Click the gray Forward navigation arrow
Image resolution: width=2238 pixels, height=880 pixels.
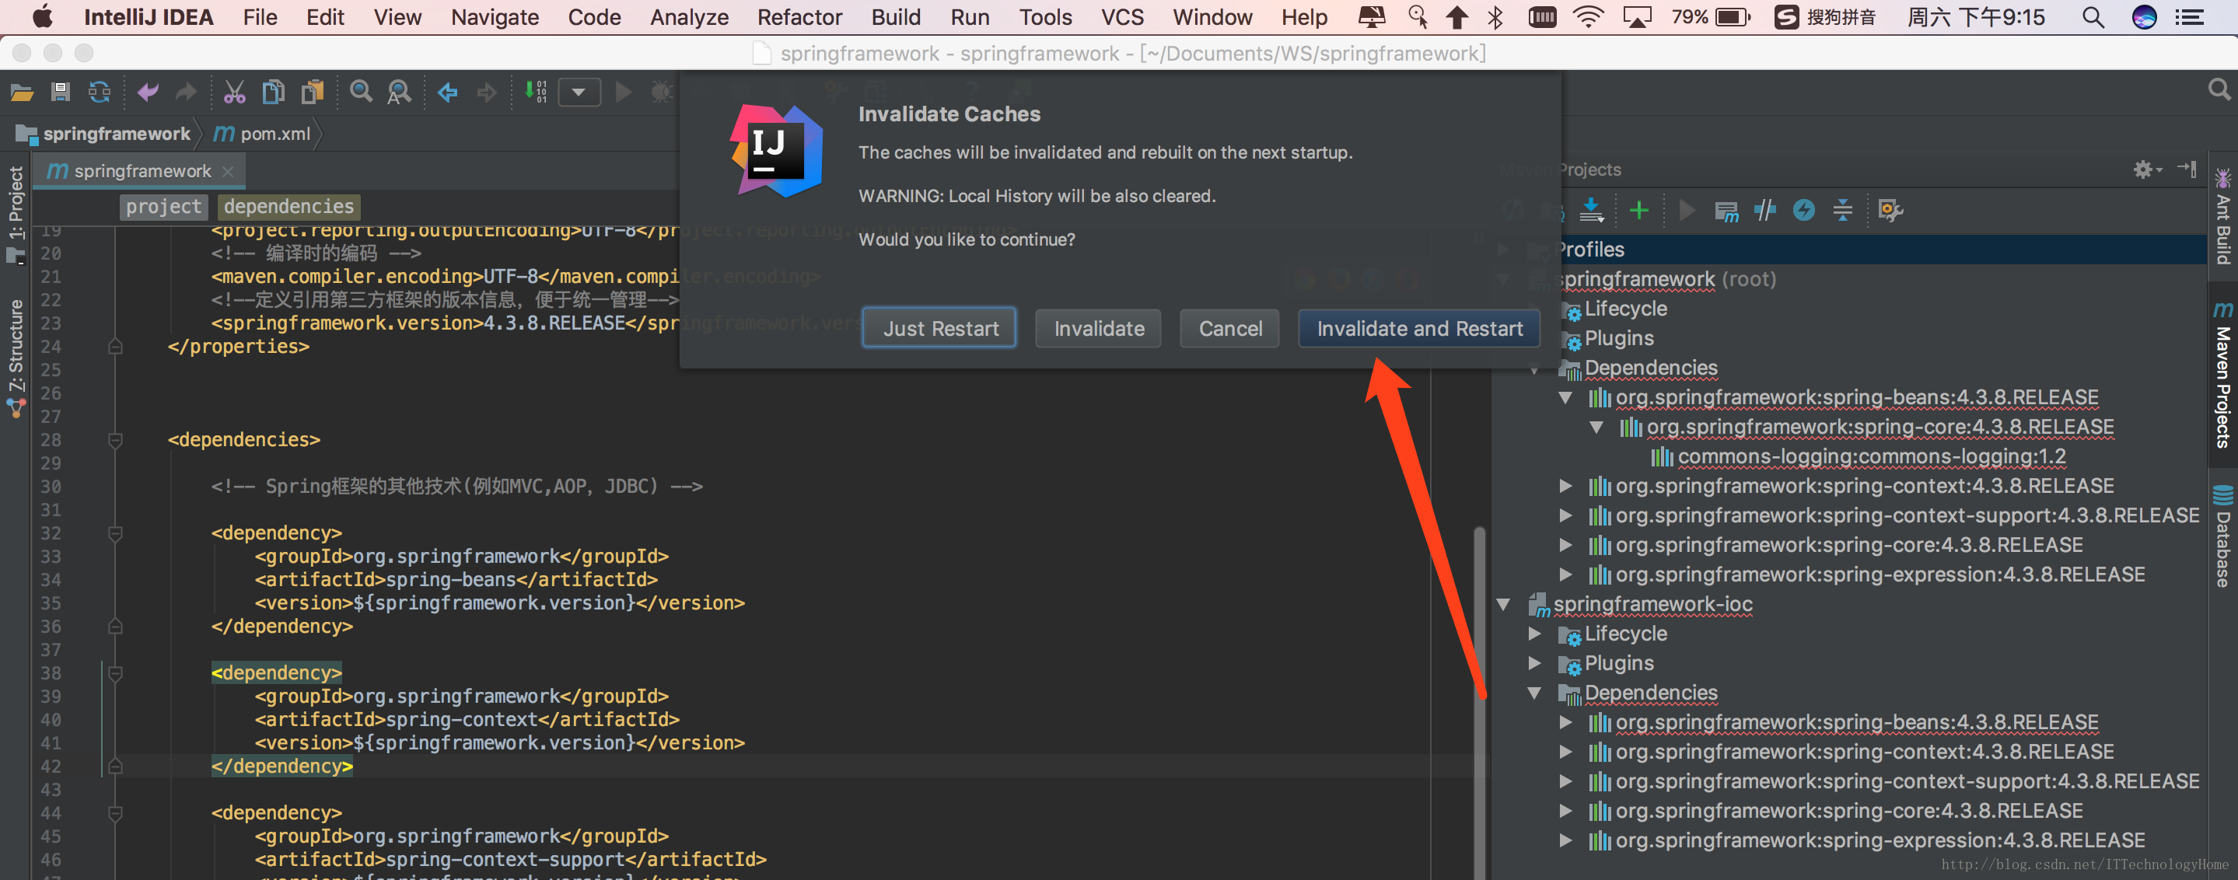[x=487, y=92]
